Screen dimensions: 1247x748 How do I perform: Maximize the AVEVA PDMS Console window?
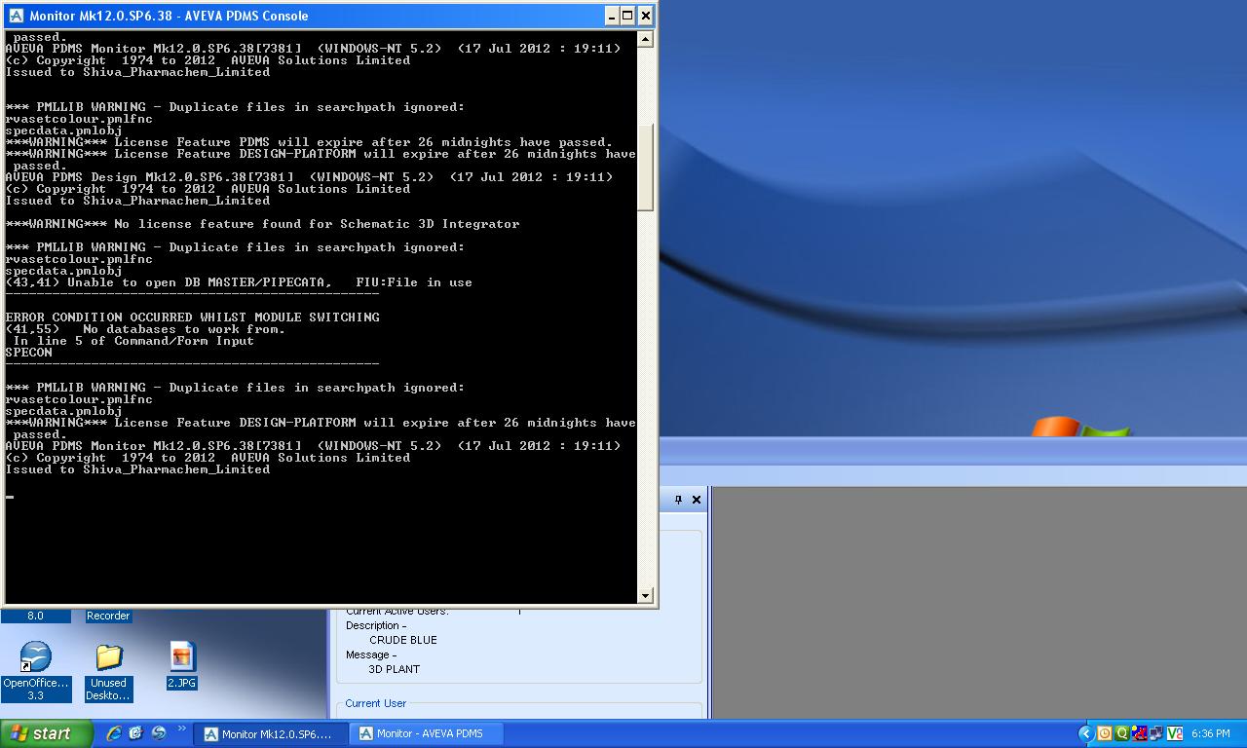coord(628,16)
